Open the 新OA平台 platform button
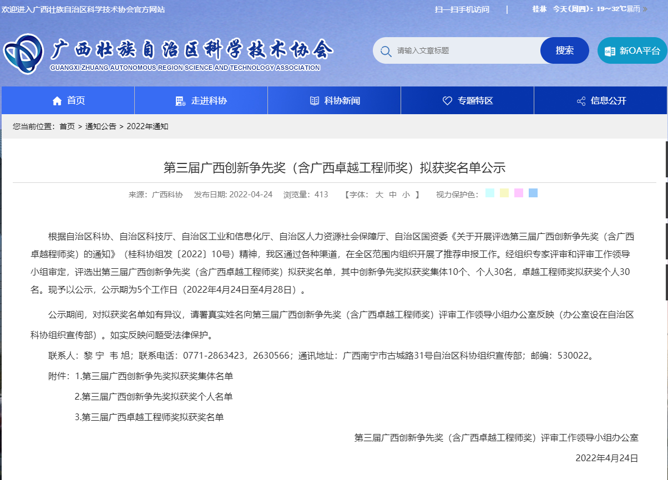 [x=632, y=50]
